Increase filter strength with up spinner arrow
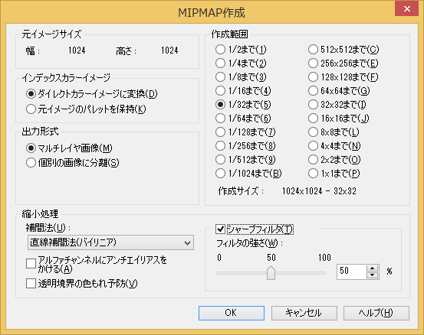Viewport: 424px width, 335px height. click(x=373, y=268)
